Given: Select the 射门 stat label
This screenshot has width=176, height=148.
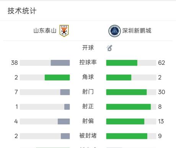Looking at the screenshot, I should pos(88,92).
